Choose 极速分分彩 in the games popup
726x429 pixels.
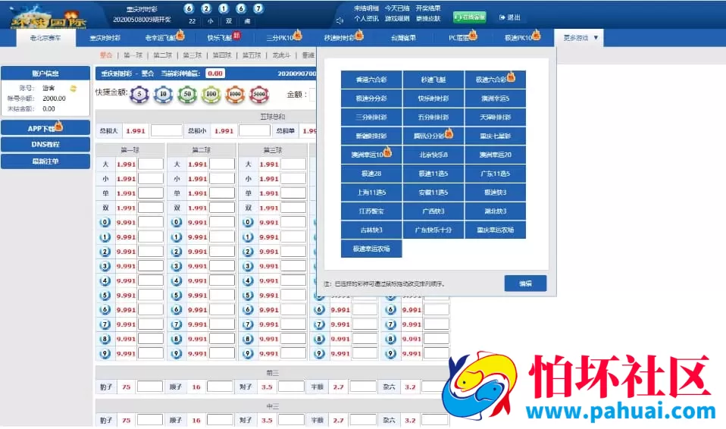tap(371, 99)
